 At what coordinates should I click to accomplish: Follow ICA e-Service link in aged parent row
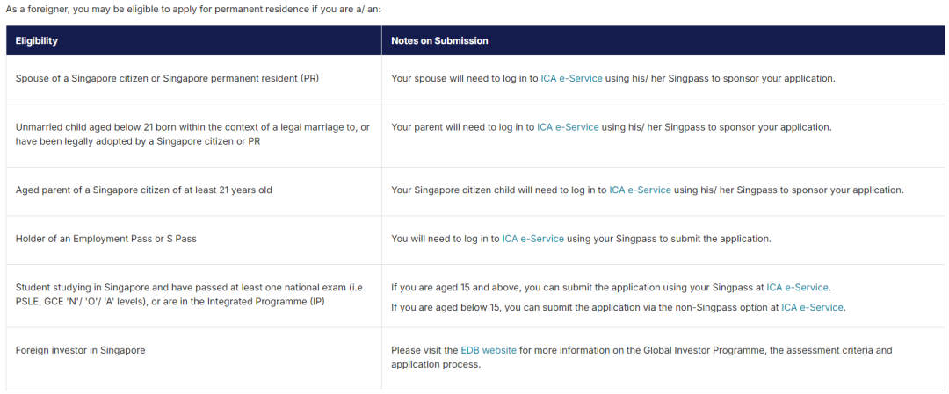click(x=640, y=190)
